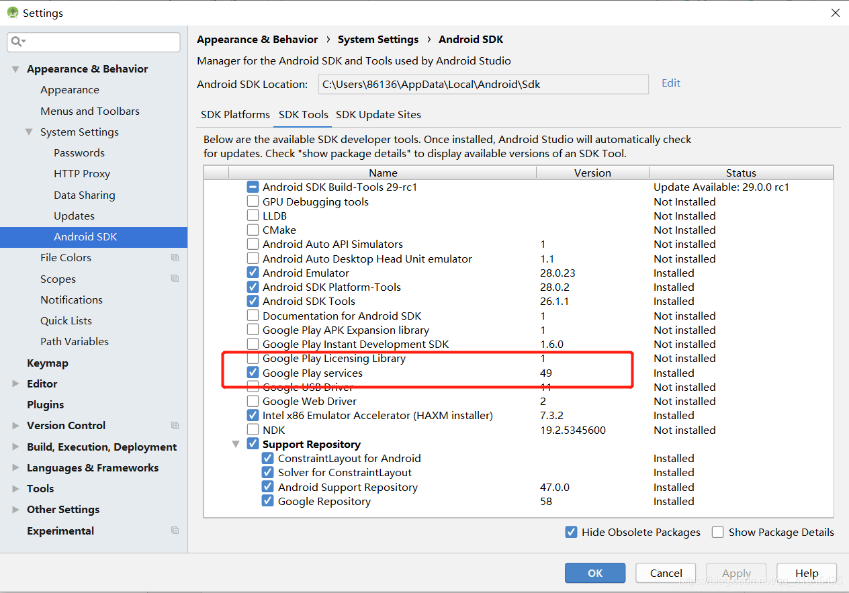Viewport: 849px width, 593px height.
Task: Click 'Android Auto API Simulators' row name
Action: [x=332, y=244]
